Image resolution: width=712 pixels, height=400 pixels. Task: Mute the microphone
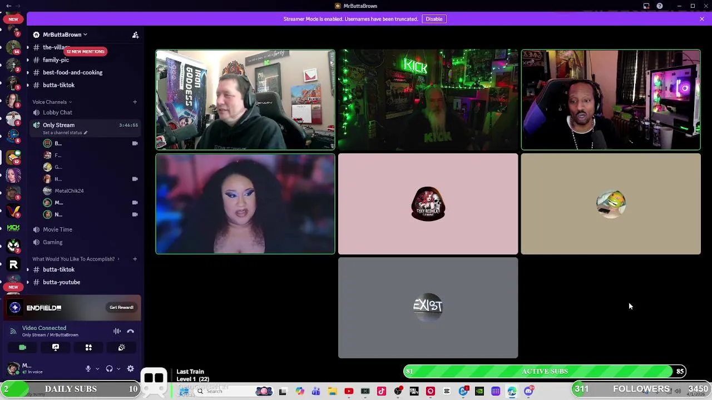pyautogui.click(x=88, y=369)
